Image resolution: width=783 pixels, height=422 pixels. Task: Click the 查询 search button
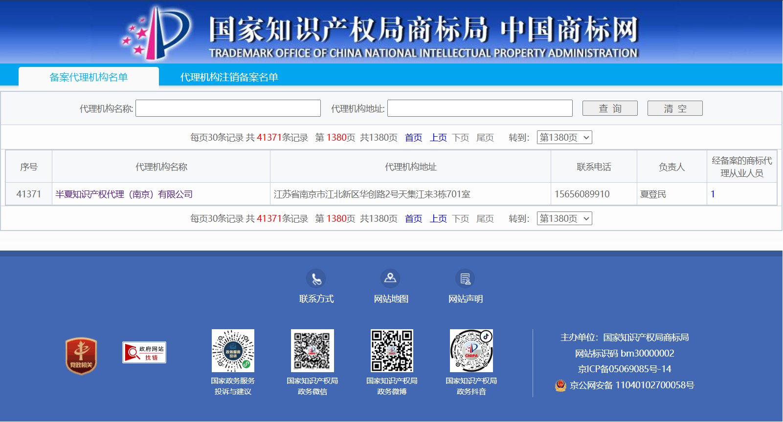tap(610, 108)
